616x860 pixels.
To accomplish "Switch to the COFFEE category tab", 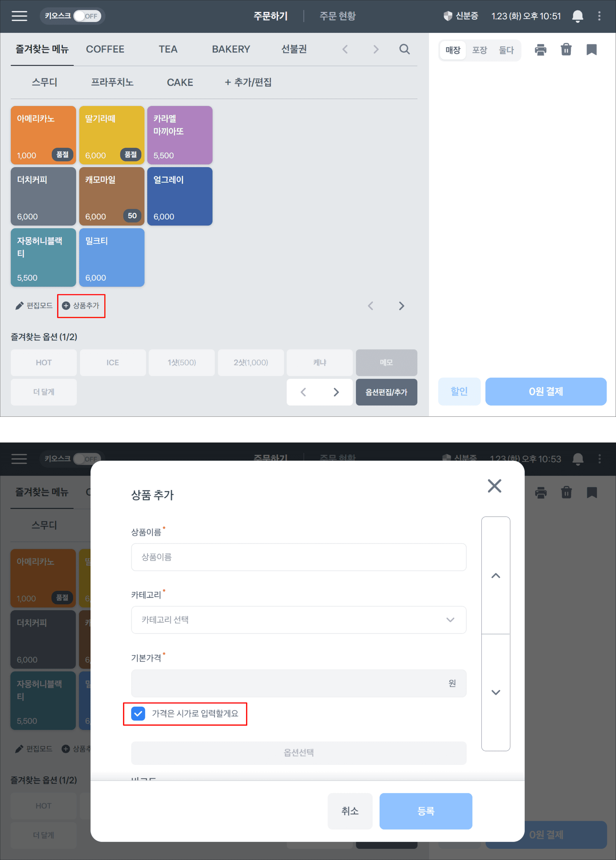I will (105, 49).
